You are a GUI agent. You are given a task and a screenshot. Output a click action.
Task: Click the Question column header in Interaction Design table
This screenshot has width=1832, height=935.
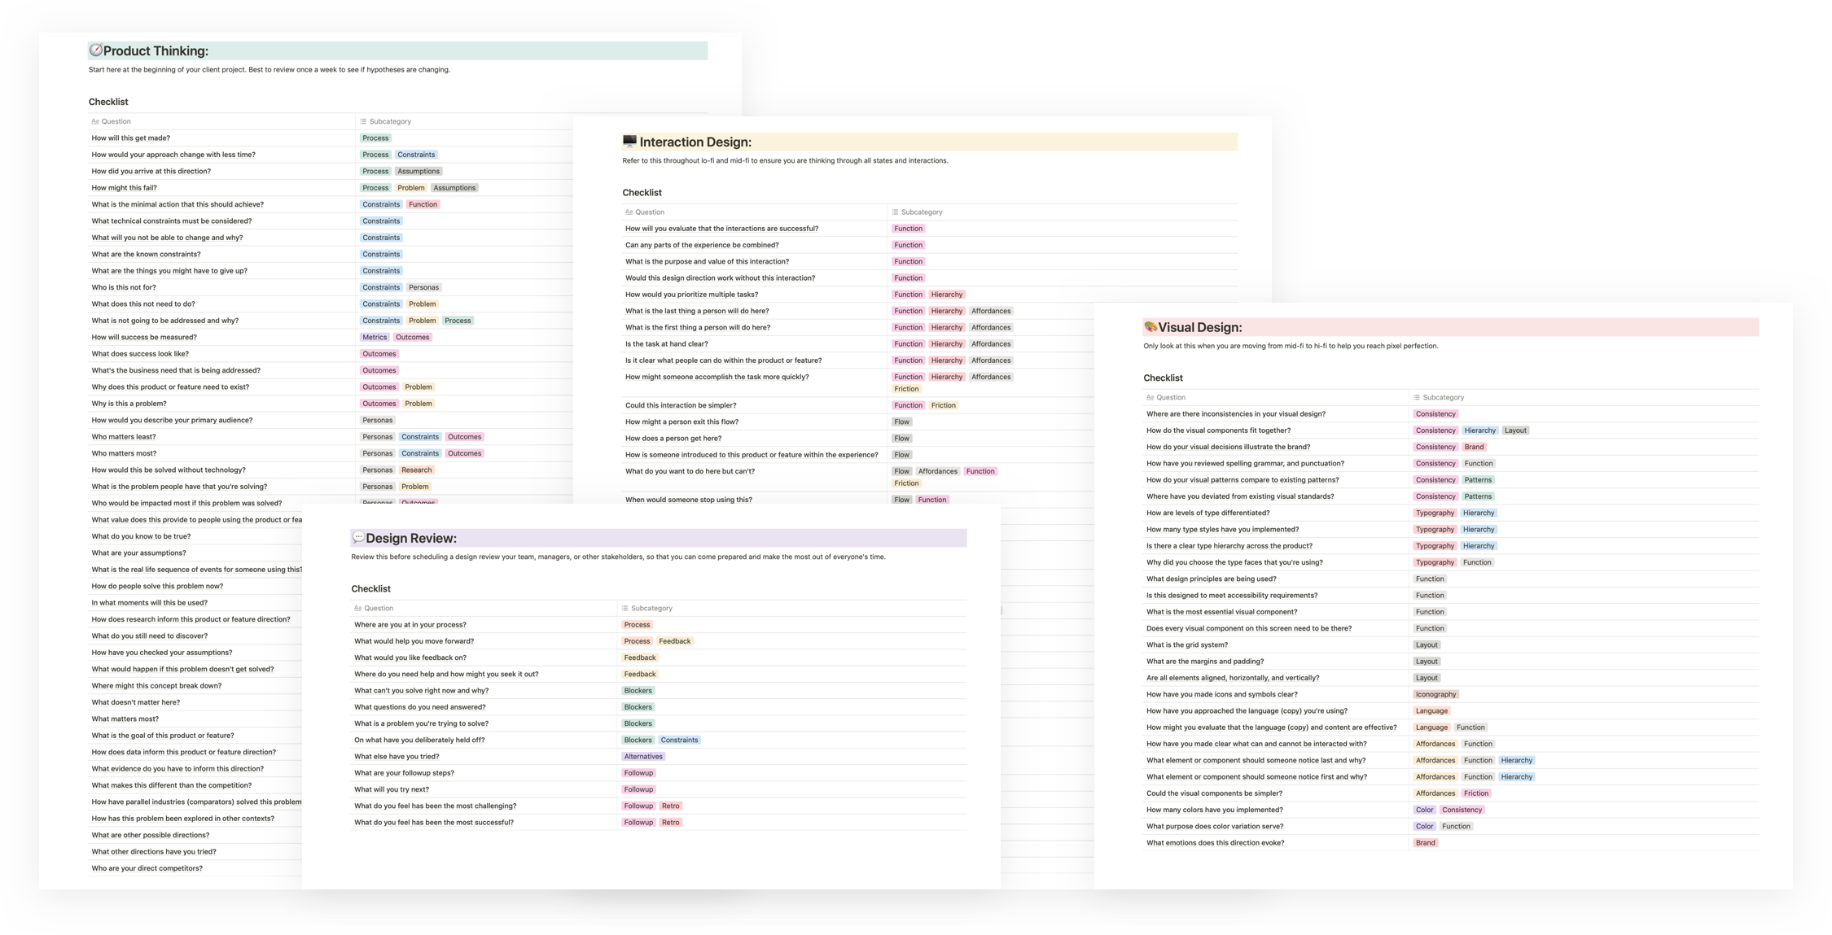645,212
